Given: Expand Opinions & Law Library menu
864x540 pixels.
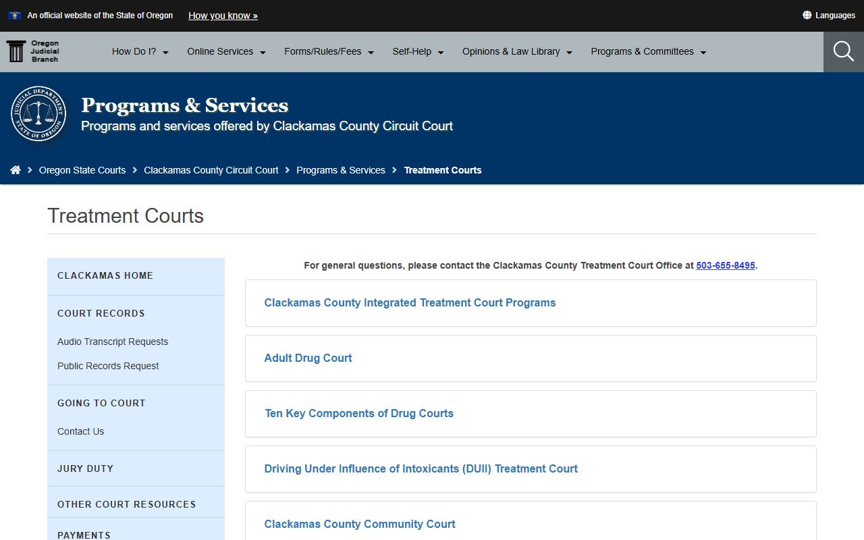Looking at the screenshot, I should click(x=518, y=51).
